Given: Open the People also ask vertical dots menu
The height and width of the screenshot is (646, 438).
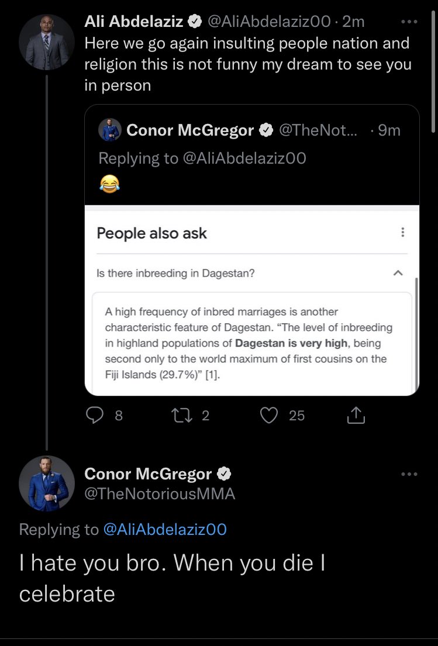Looking at the screenshot, I should [x=402, y=232].
